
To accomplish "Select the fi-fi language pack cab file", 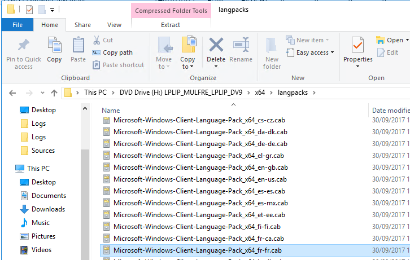I will (191, 227).
